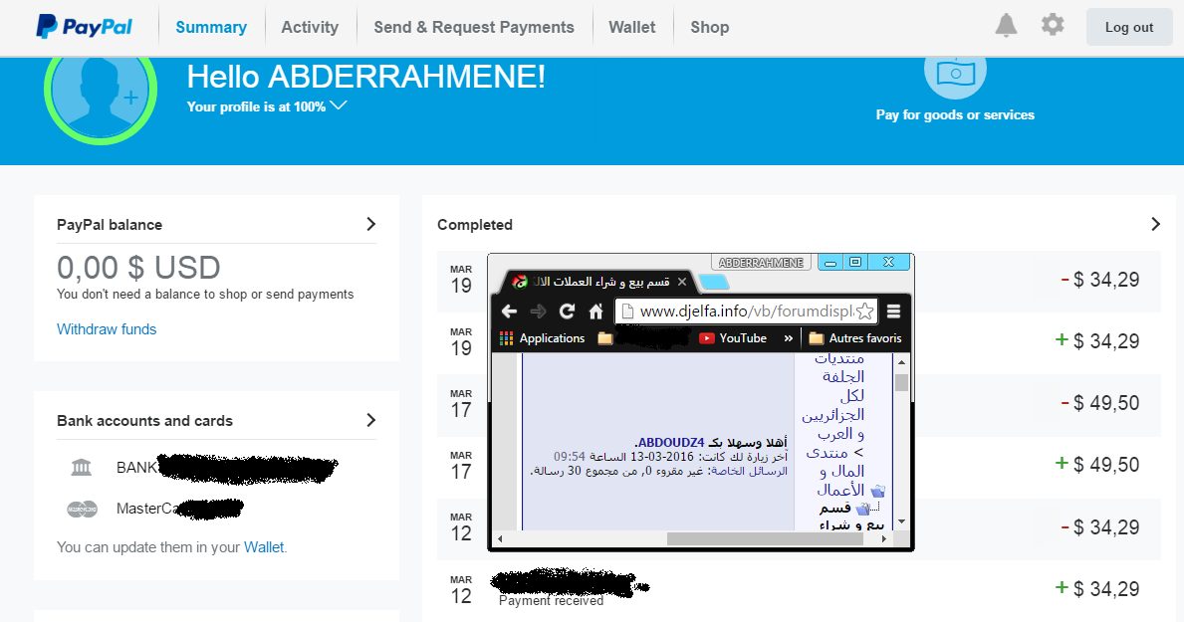The width and height of the screenshot is (1184, 622).
Task: Click scroll left arrow in small browser
Action: tap(499, 539)
